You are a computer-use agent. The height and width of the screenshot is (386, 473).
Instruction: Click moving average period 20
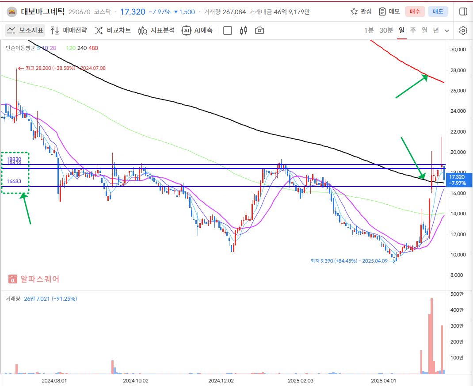click(x=53, y=48)
